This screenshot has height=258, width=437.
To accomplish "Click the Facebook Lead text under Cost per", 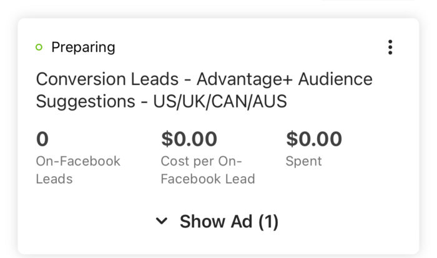I will click(208, 179).
